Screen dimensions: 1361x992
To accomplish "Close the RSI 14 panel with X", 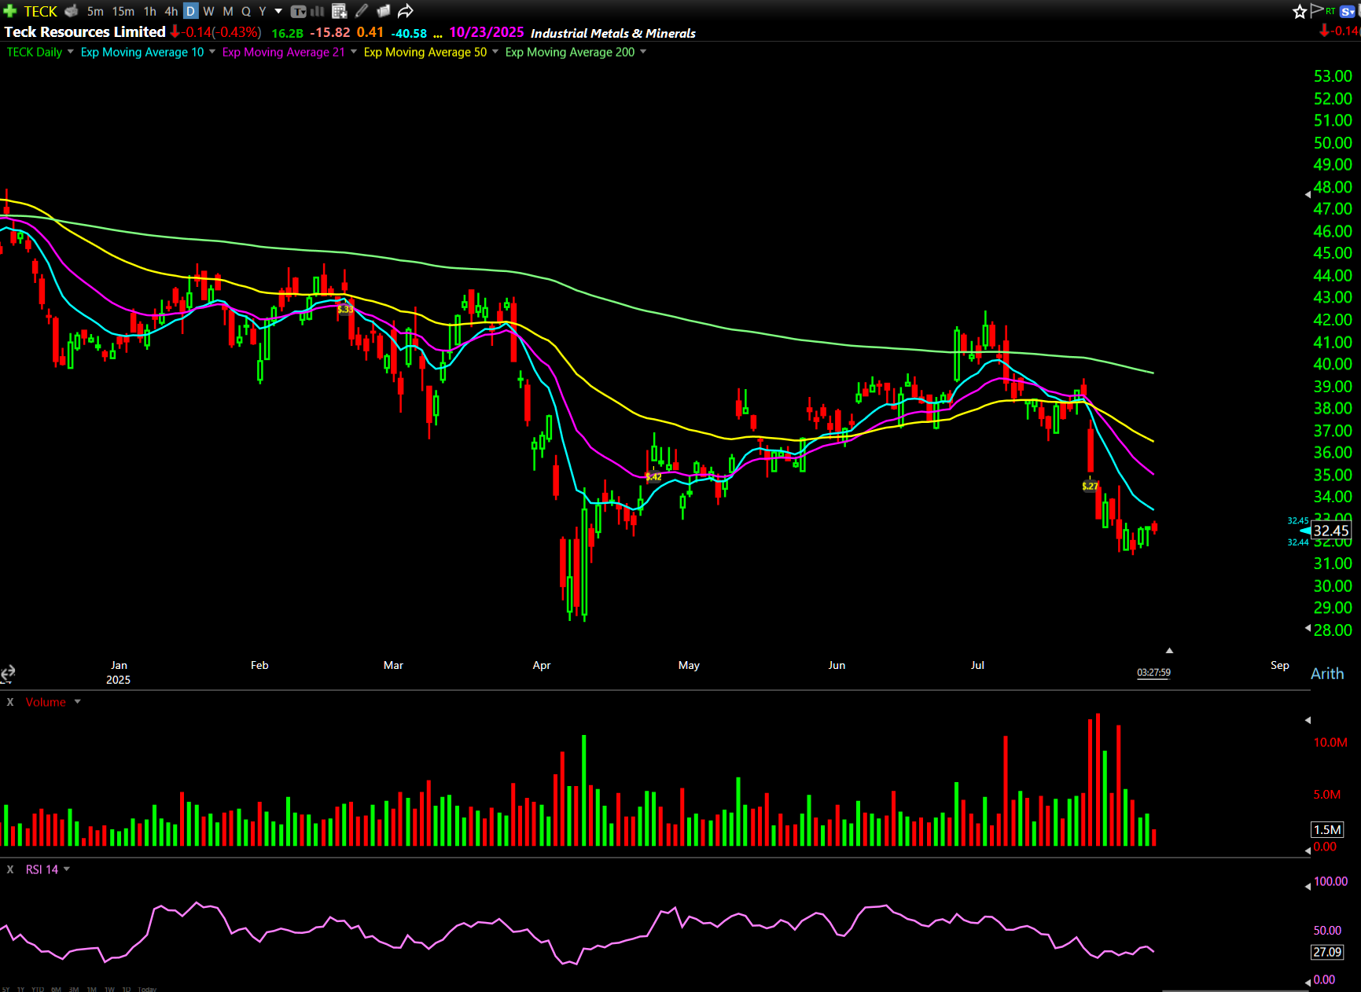I will click(x=10, y=869).
